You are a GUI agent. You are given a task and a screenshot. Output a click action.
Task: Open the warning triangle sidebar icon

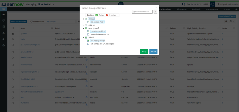(4, 33)
